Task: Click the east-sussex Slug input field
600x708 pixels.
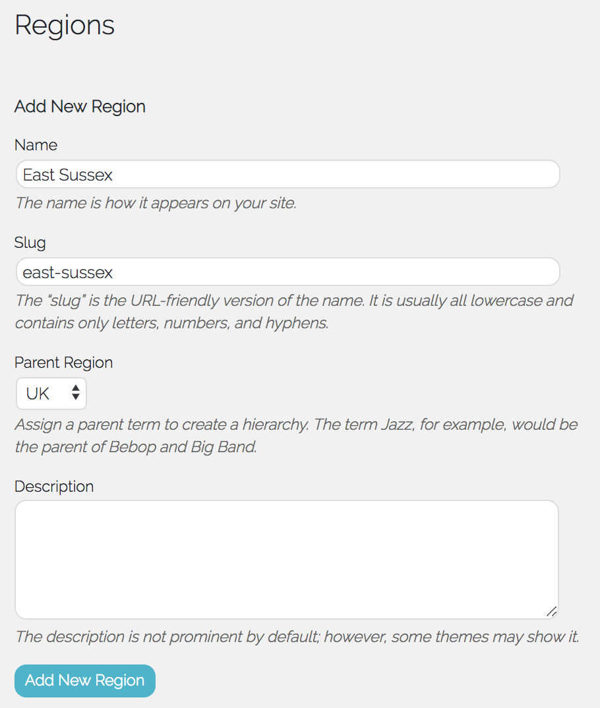Action: pos(287,272)
